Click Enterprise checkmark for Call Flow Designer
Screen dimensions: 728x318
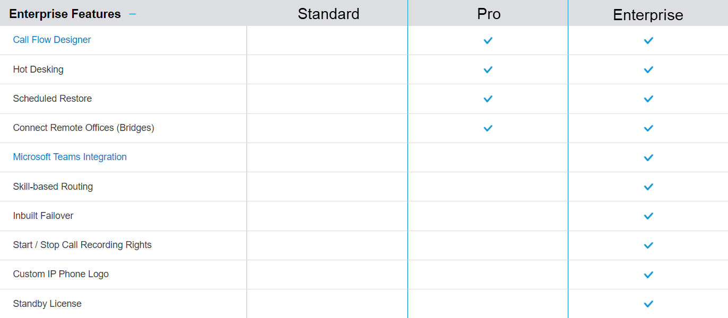(x=648, y=40)
